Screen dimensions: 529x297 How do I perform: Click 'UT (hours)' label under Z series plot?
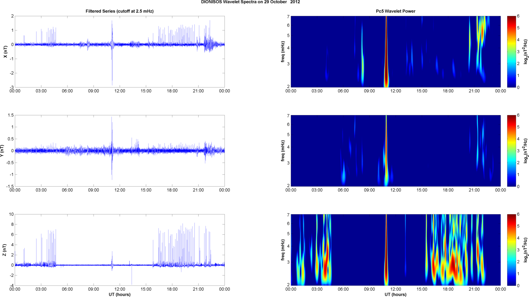coord(120,294)
